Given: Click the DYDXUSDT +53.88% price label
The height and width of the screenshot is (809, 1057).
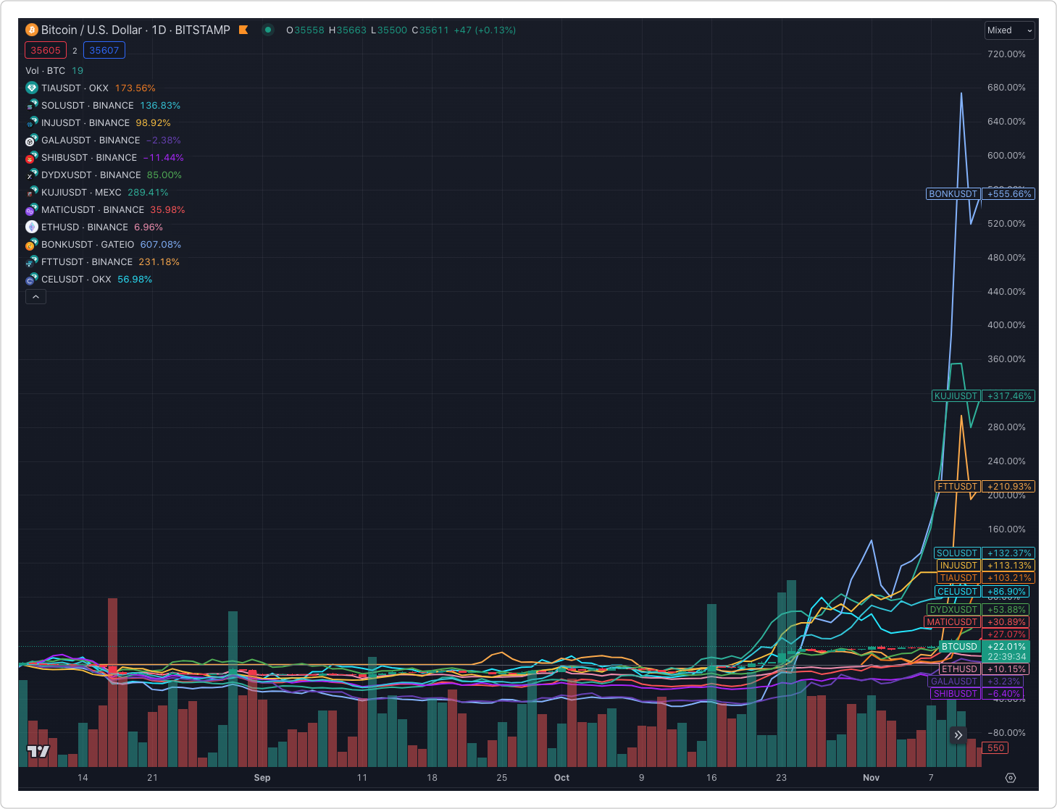Looking at the screenshot, I should 978,610.
